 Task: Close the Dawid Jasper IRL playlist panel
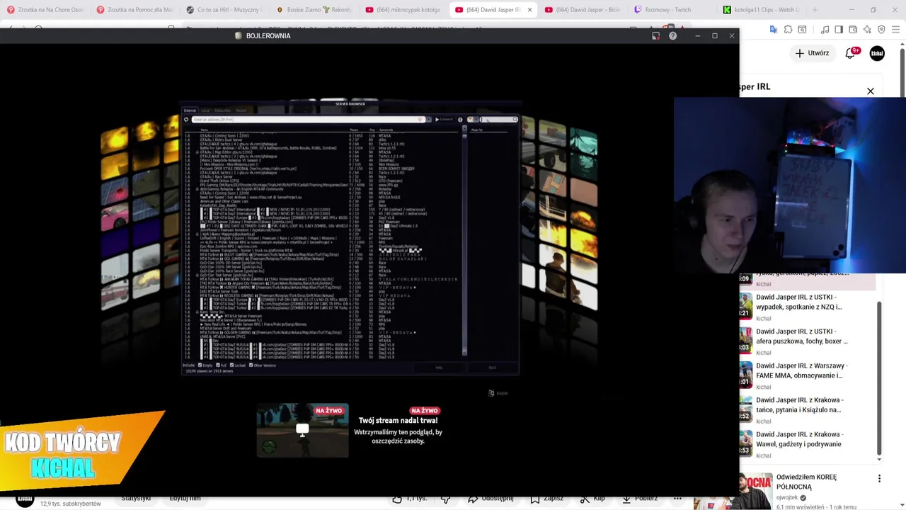(871, 91)
